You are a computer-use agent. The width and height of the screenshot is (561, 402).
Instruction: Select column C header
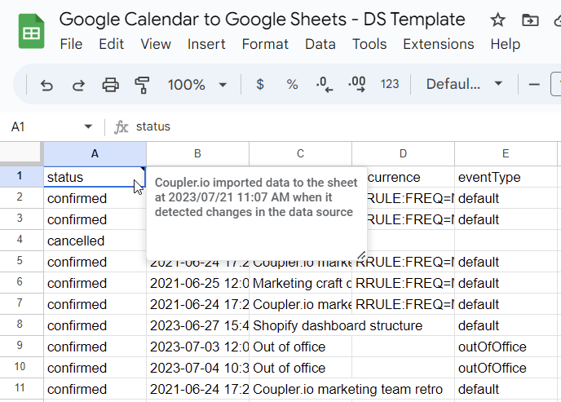pyautogui.click(x=300, y=154)
